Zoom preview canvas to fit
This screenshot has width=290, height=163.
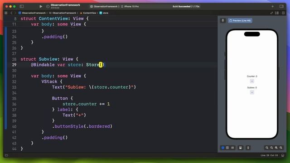click(x=276, y=148)
